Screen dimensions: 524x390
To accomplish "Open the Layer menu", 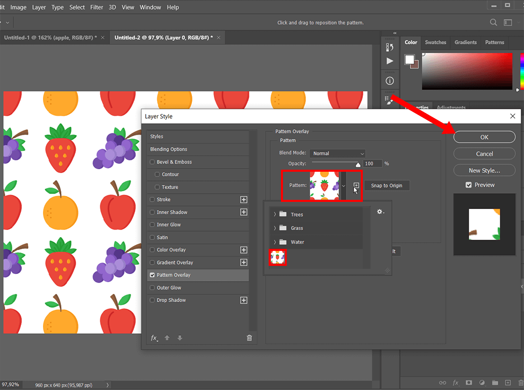I will pos(39,7).
